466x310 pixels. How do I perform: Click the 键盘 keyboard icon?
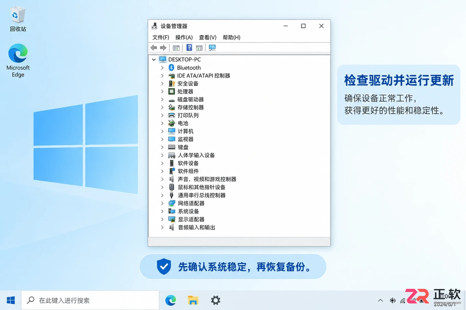172,147
